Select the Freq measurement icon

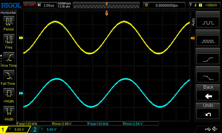[x=9, y=40]
